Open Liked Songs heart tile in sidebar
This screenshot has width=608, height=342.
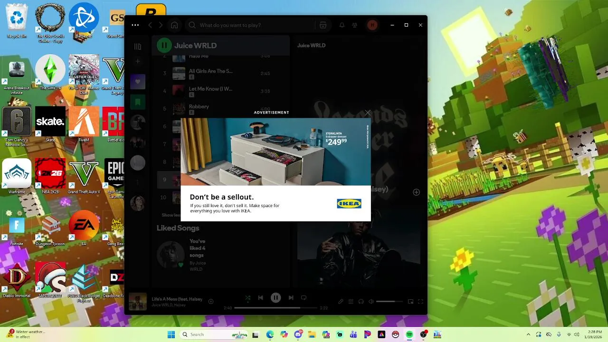pos(138,82)
